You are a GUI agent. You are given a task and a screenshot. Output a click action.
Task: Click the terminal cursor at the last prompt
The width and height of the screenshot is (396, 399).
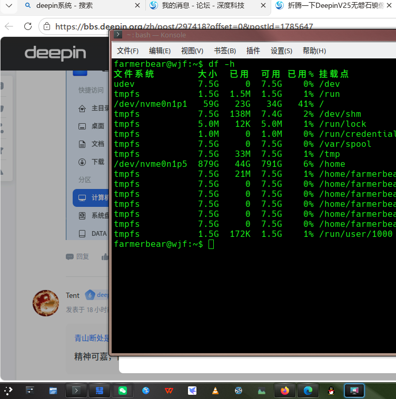point(211,244)
